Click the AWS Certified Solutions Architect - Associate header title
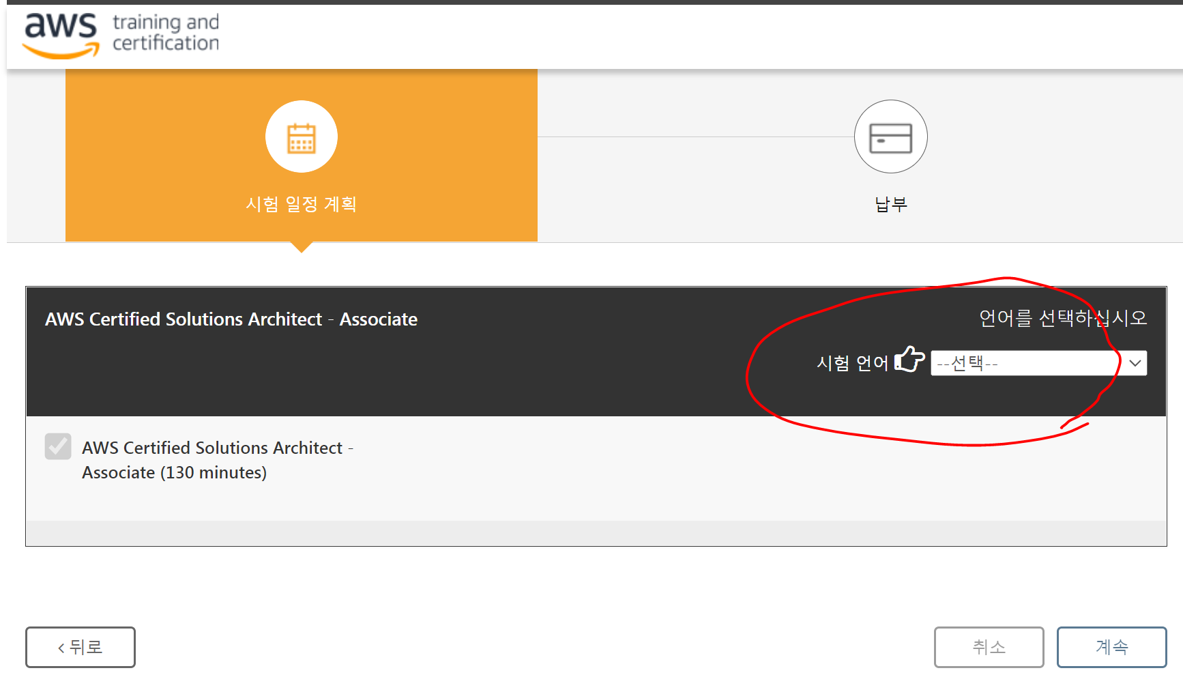Screen dimensions: 1183x692 pos(231,319)
